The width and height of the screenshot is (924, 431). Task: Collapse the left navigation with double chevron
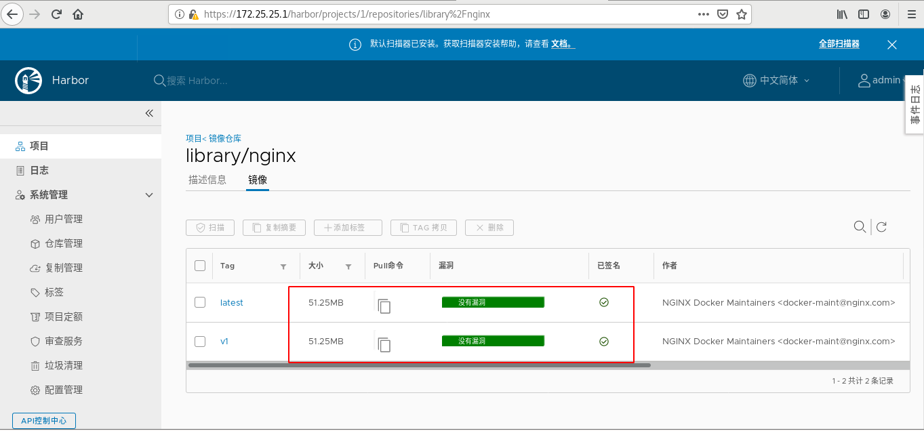click(x=149, y=113)
